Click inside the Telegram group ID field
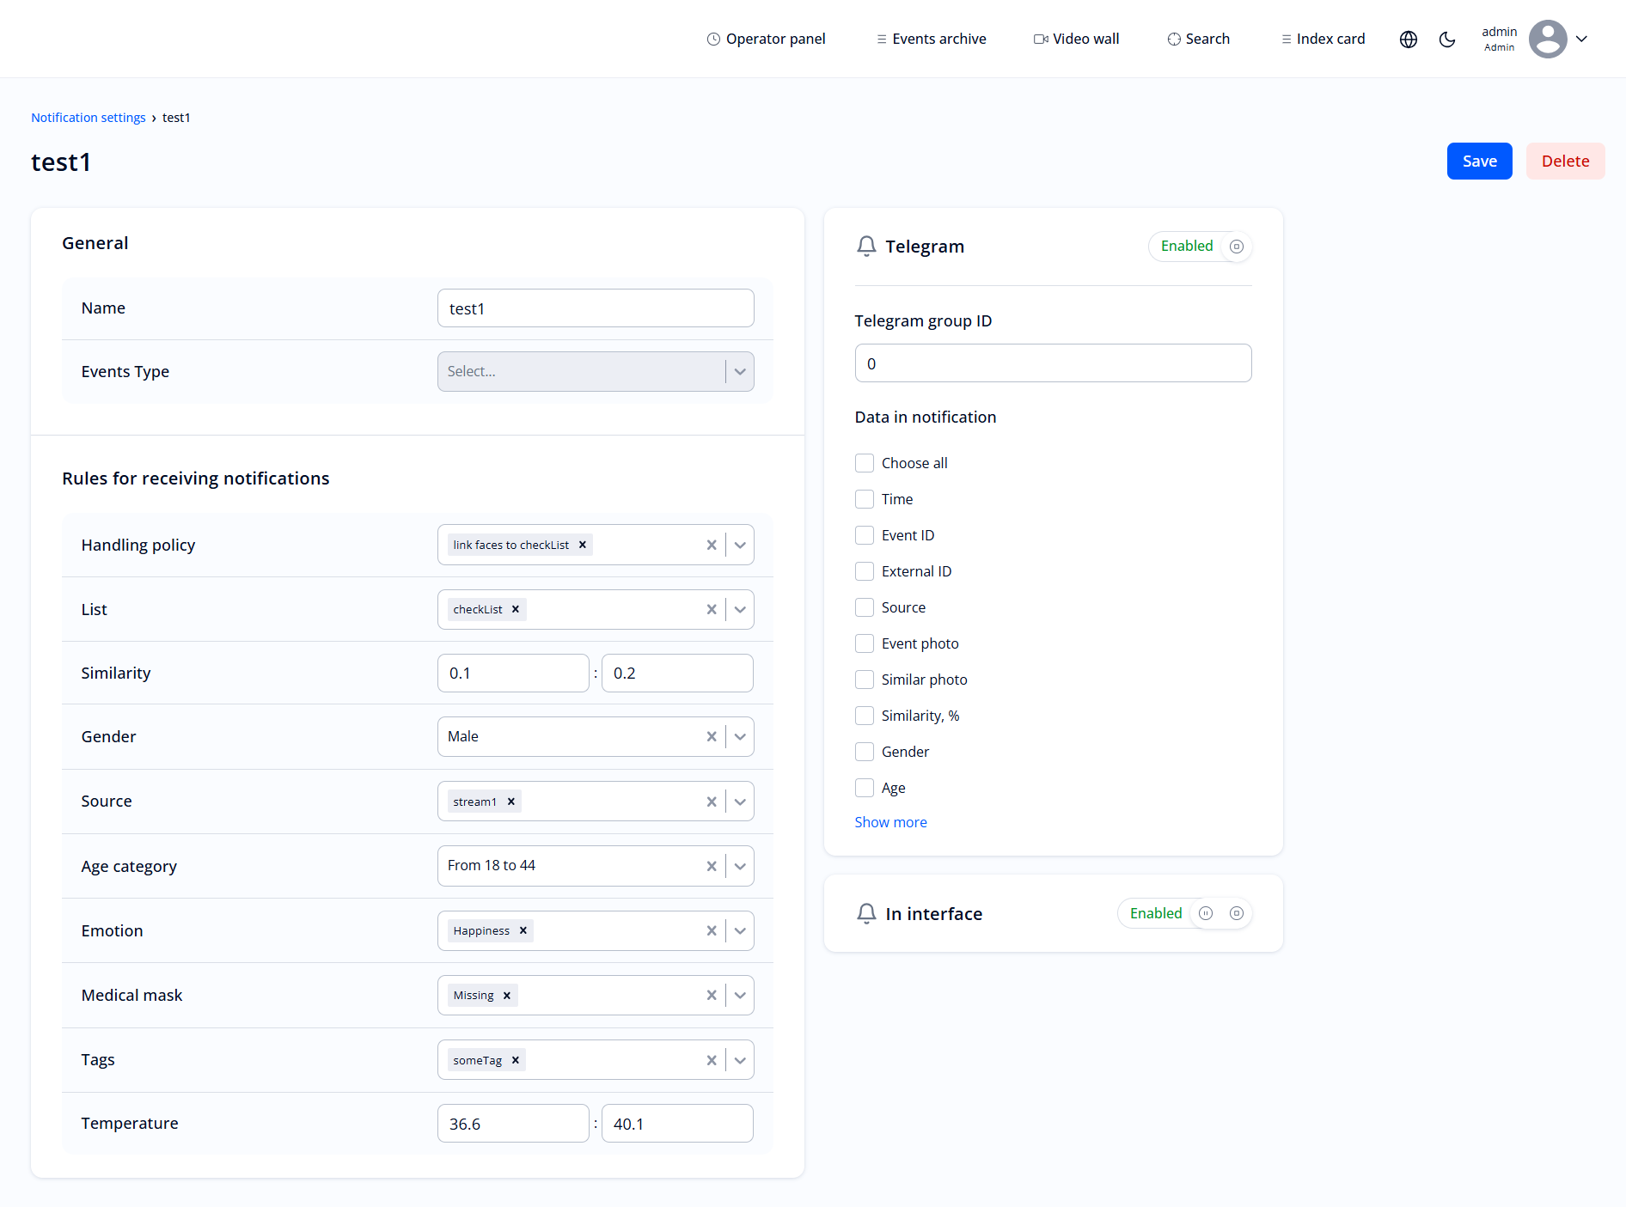The image size is (1626, 1207). (1052, 363)
